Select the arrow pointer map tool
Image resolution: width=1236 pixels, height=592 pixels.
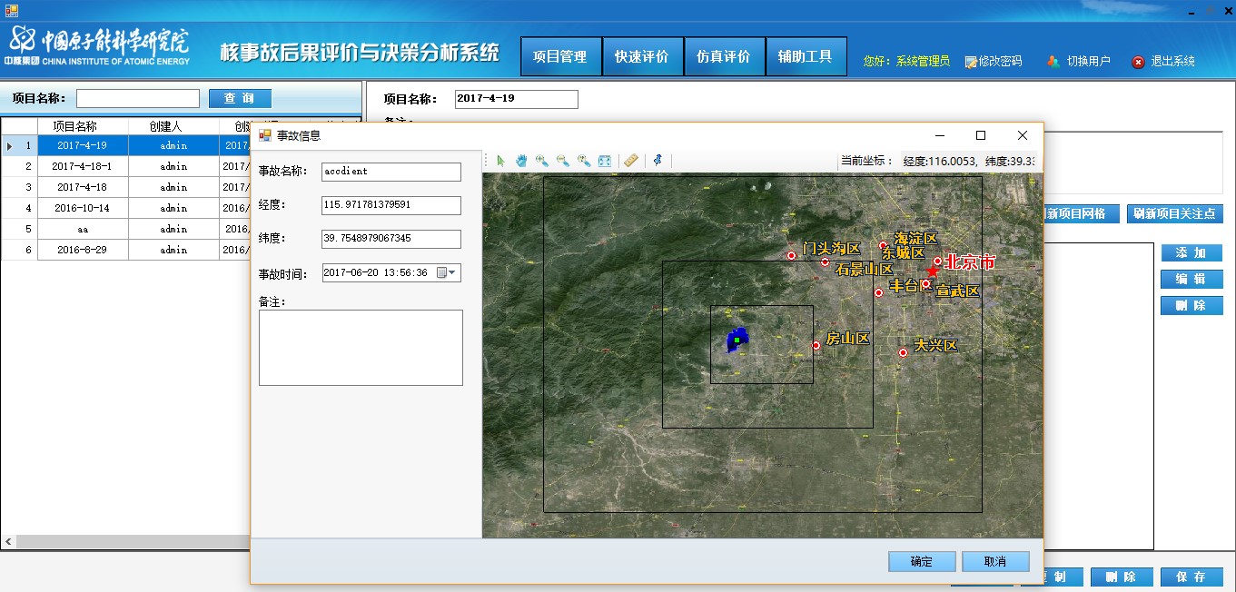click(x=500, y=161)
